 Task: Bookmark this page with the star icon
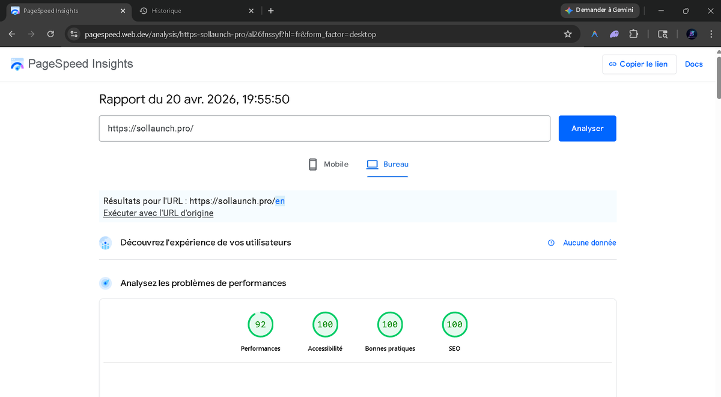tap(568, 34)
